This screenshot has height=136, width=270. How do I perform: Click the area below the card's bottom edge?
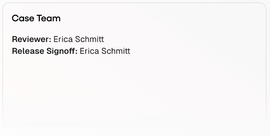134,132
